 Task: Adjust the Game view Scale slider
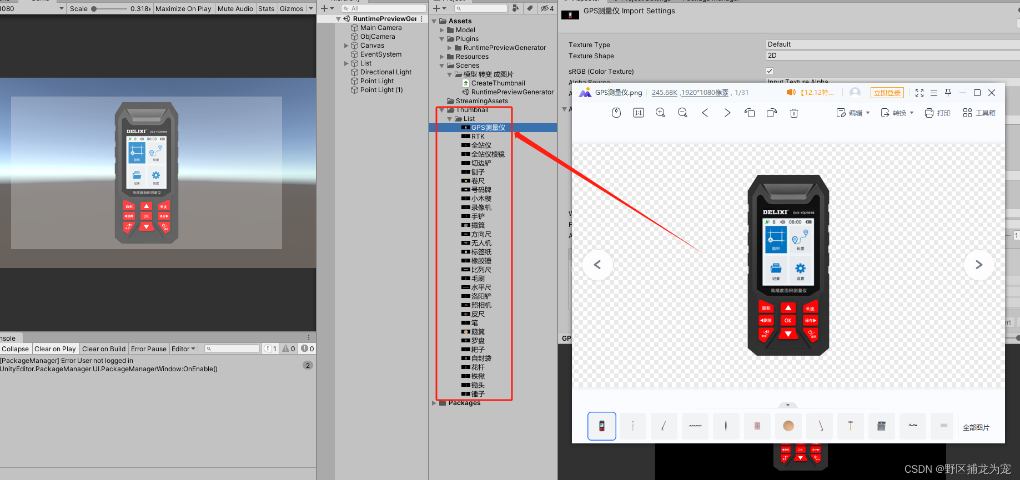coord(109,9)
